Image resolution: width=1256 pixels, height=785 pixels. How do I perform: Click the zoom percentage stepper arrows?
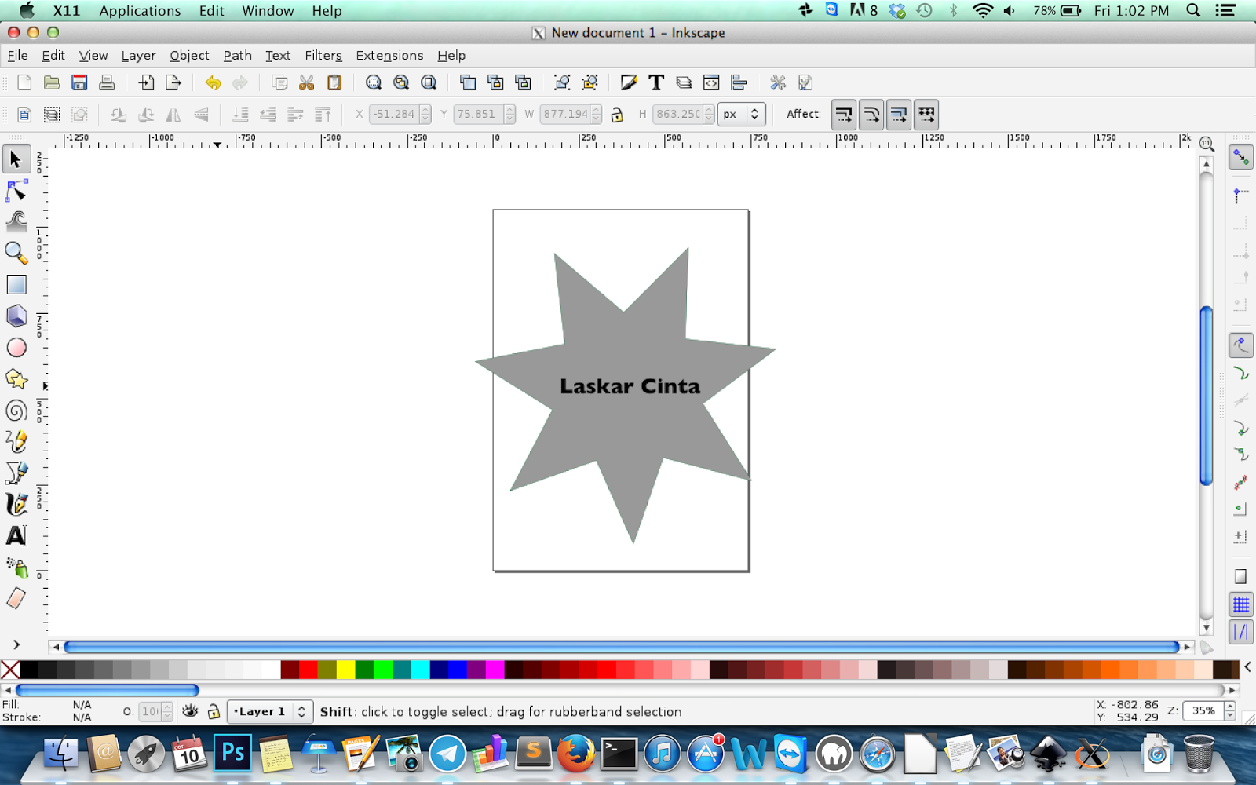coord(1230,711)
